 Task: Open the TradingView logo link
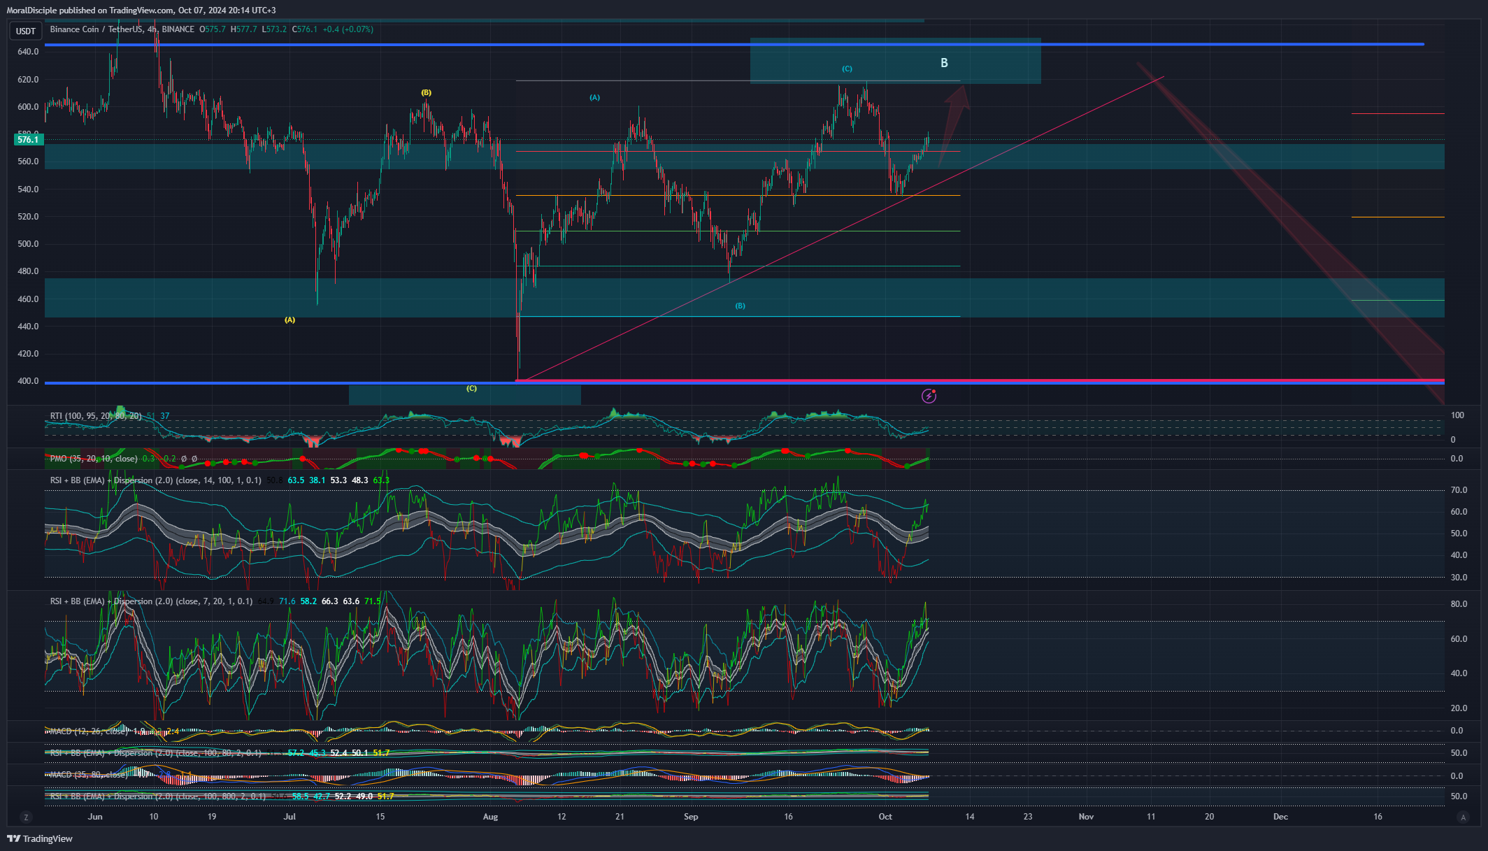40,838
